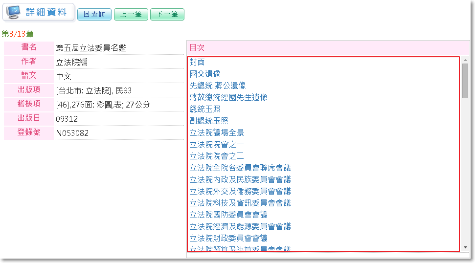Open 立法院議場全景 entry
The width and height of the screenshot is (475, 263).
tap(217, 132)
